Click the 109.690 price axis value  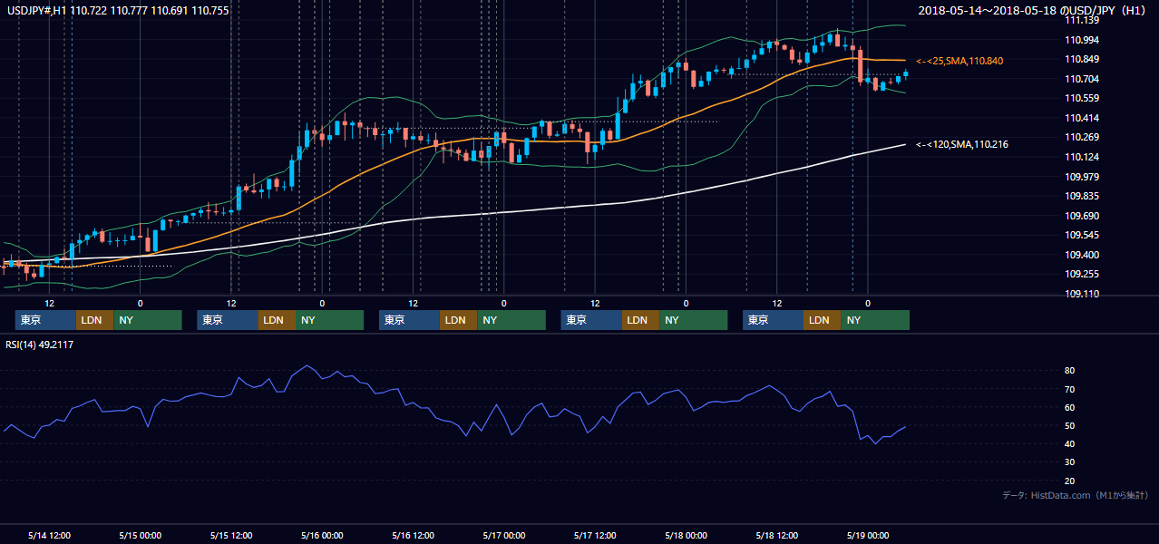point(1082,216)
